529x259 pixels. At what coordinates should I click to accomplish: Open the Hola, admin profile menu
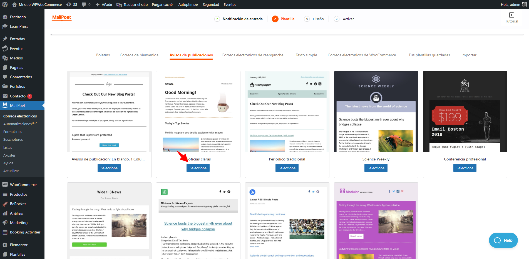514,4
